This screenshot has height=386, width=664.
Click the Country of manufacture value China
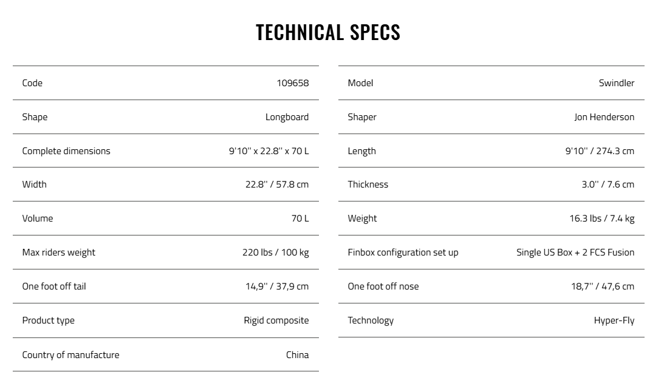point(297,355)
